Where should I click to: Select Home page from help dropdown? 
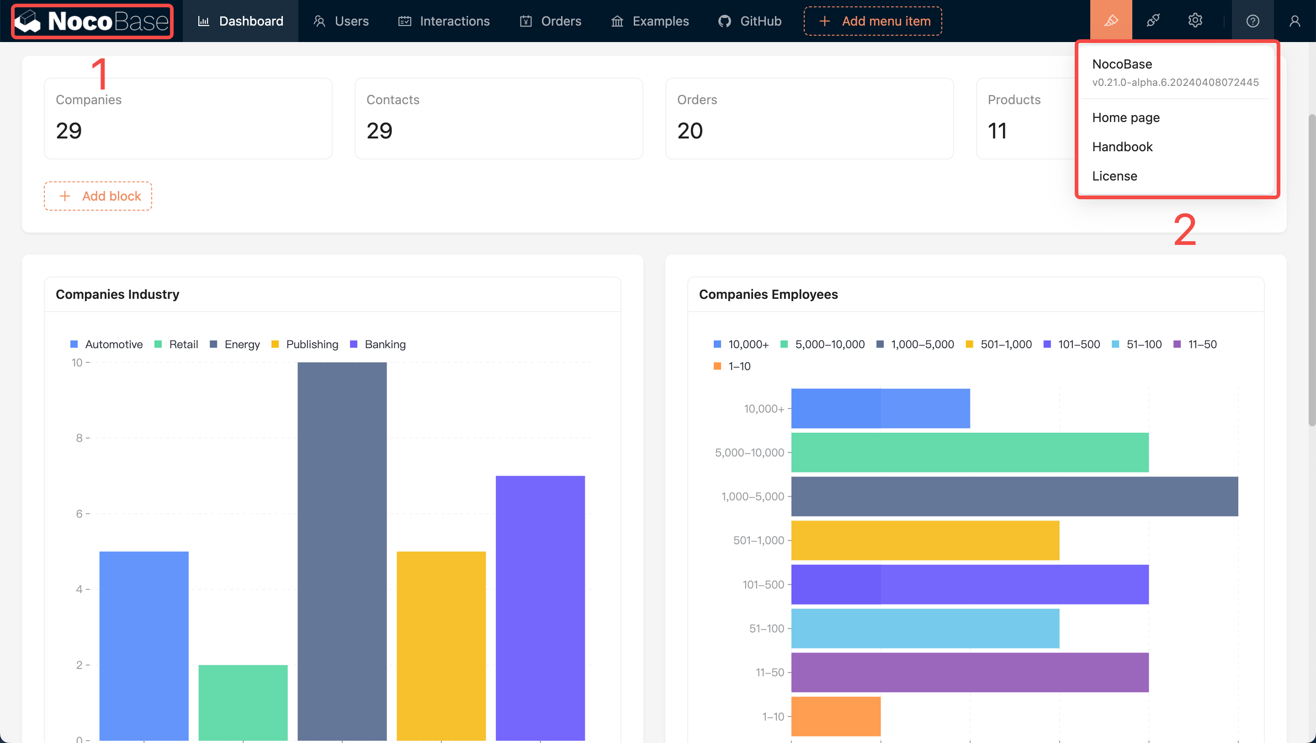(x=1125, y=117)
